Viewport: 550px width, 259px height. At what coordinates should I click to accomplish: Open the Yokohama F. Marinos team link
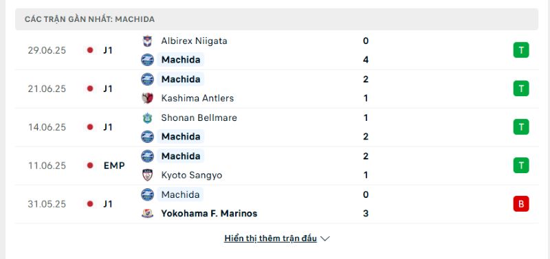point(209,214)
